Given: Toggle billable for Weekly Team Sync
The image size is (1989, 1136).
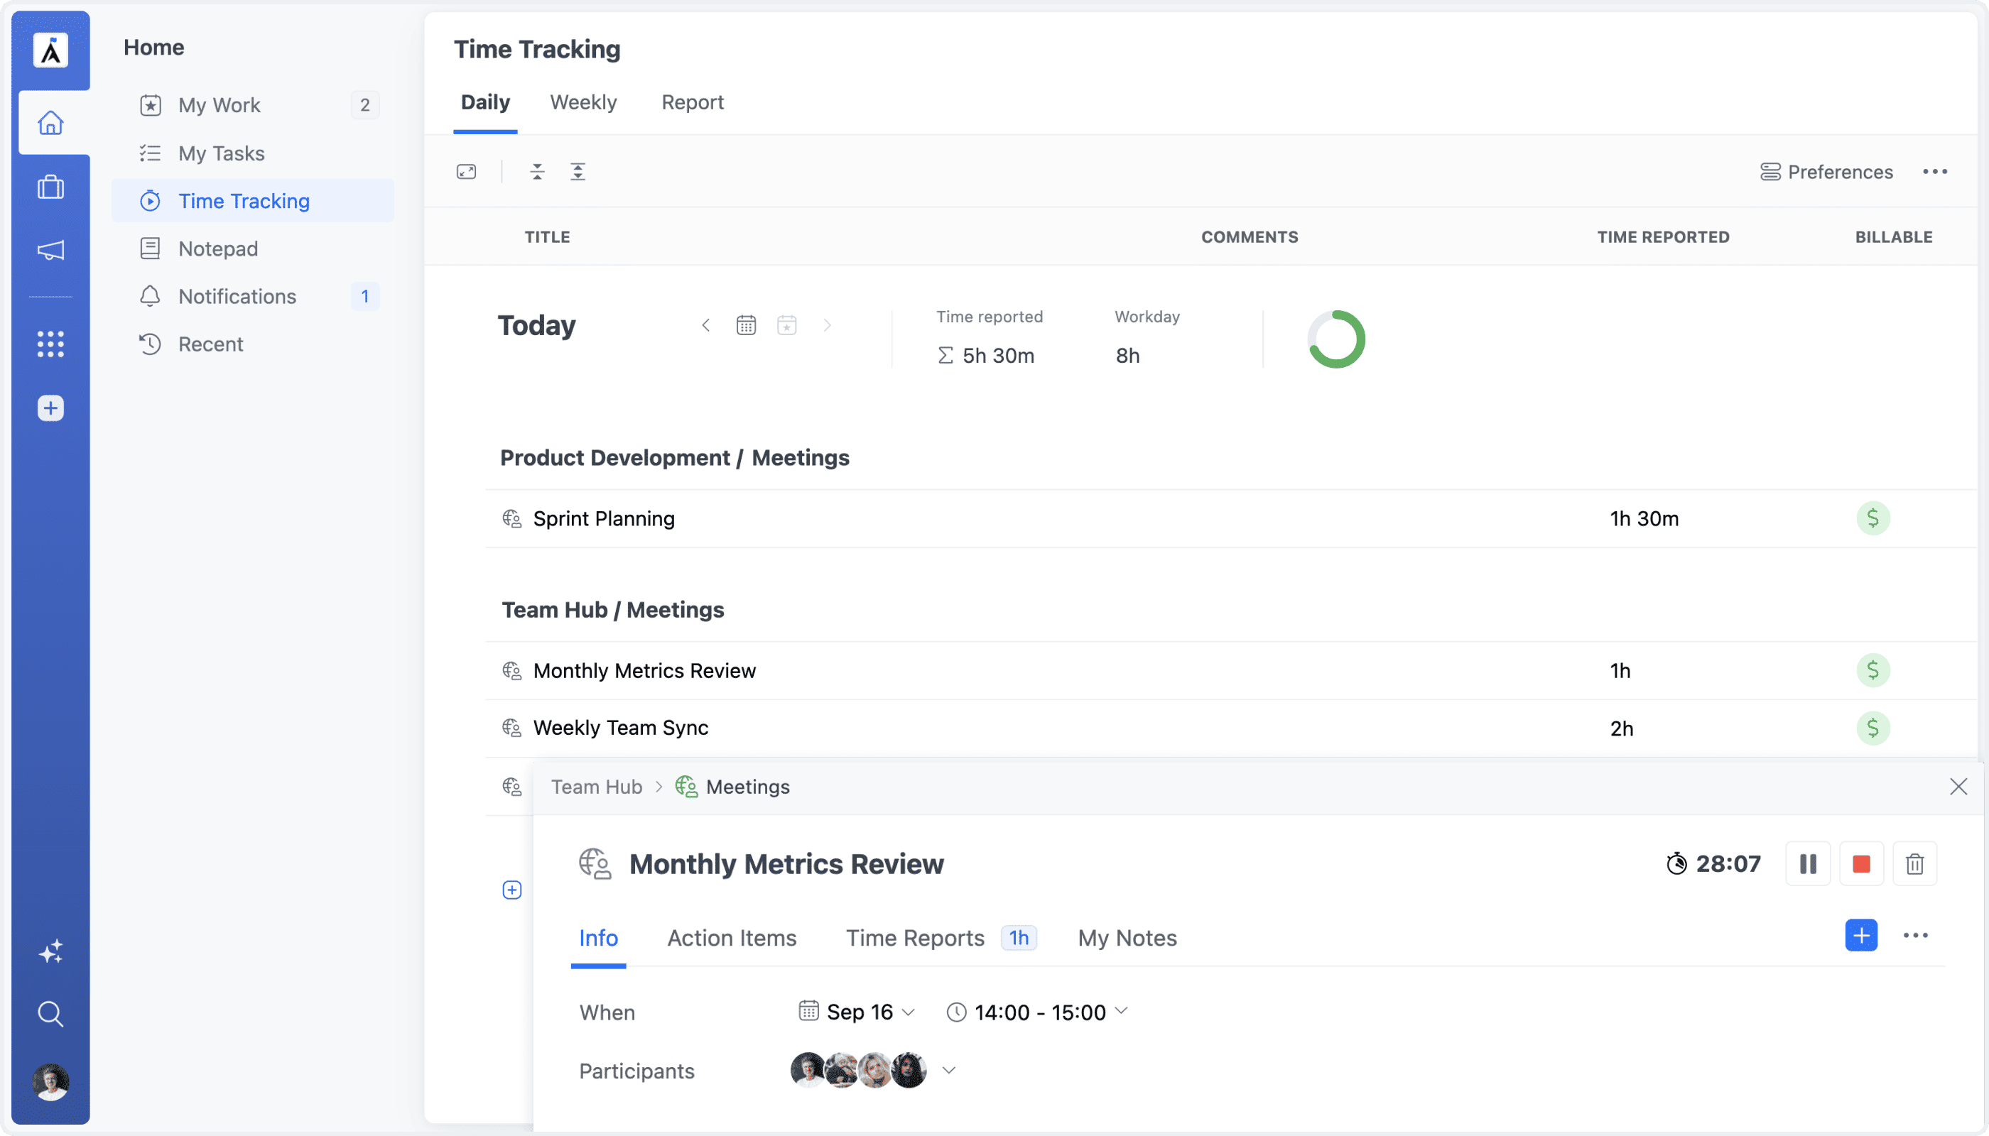Looking at the screenshot, I should click(x=1873, y=728).
